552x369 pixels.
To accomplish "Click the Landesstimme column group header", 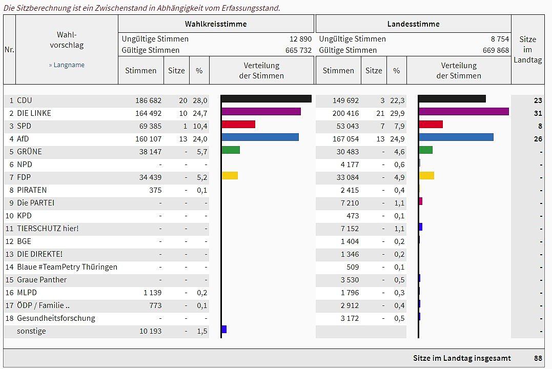I will (x=413, y=24).
